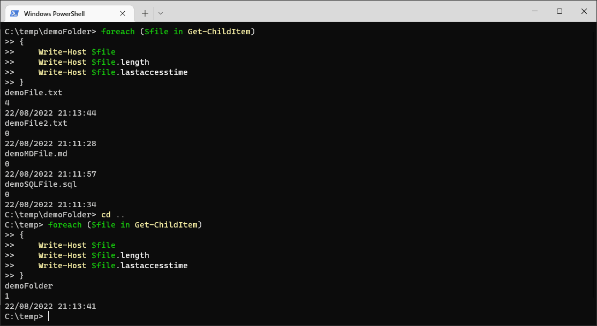Click the timestamp 22/08/2022 21:13:44
This screenshot has width=597, height=326.
(x=50, y=112)
